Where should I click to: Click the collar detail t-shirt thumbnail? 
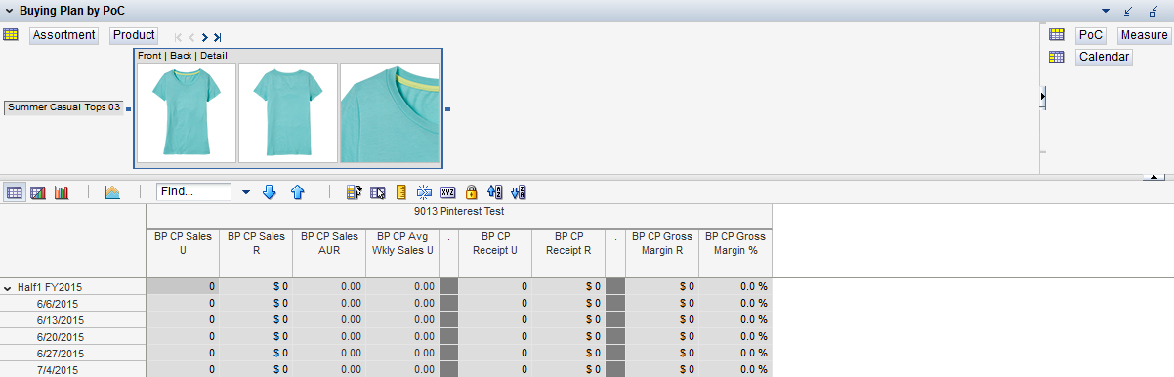(x=390, y=112)
